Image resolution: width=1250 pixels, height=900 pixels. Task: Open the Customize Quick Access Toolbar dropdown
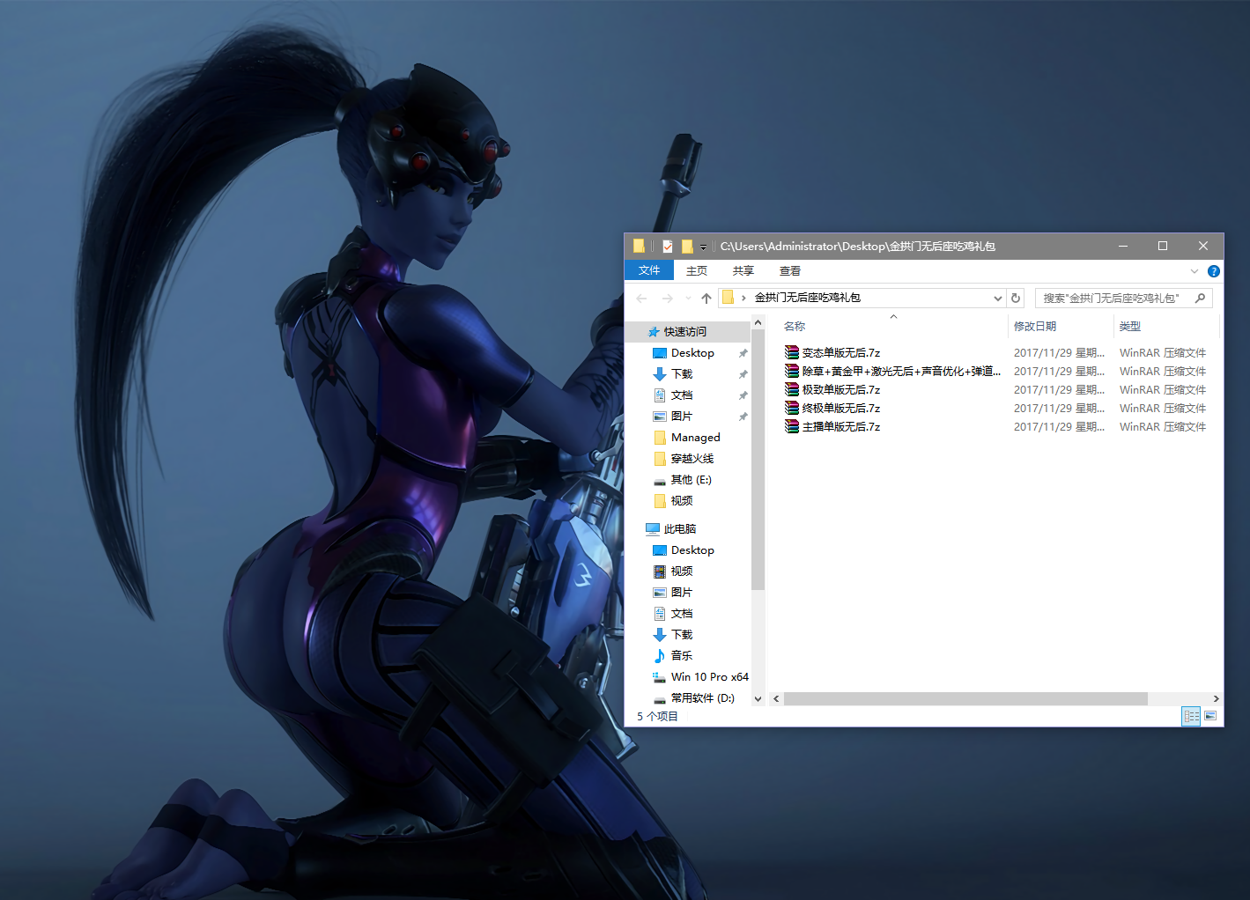pyautogui.click(x=703, y=247)
